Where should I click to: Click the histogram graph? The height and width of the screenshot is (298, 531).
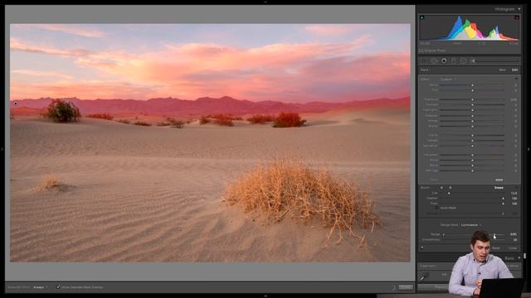pos(470,27)
